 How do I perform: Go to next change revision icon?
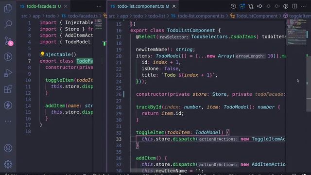277,6
